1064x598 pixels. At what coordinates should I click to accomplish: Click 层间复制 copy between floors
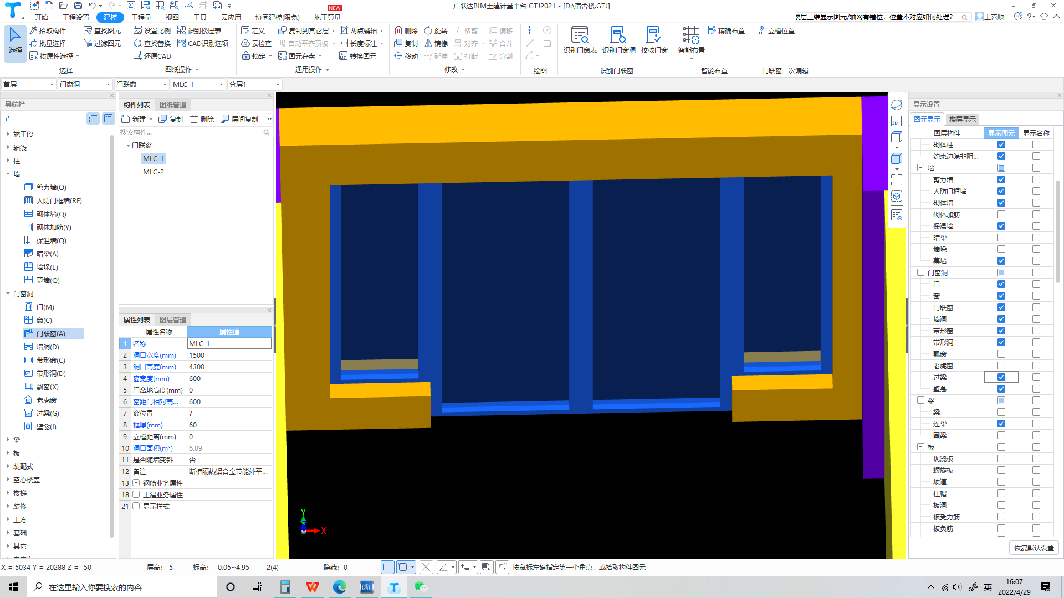click(239, 119)
